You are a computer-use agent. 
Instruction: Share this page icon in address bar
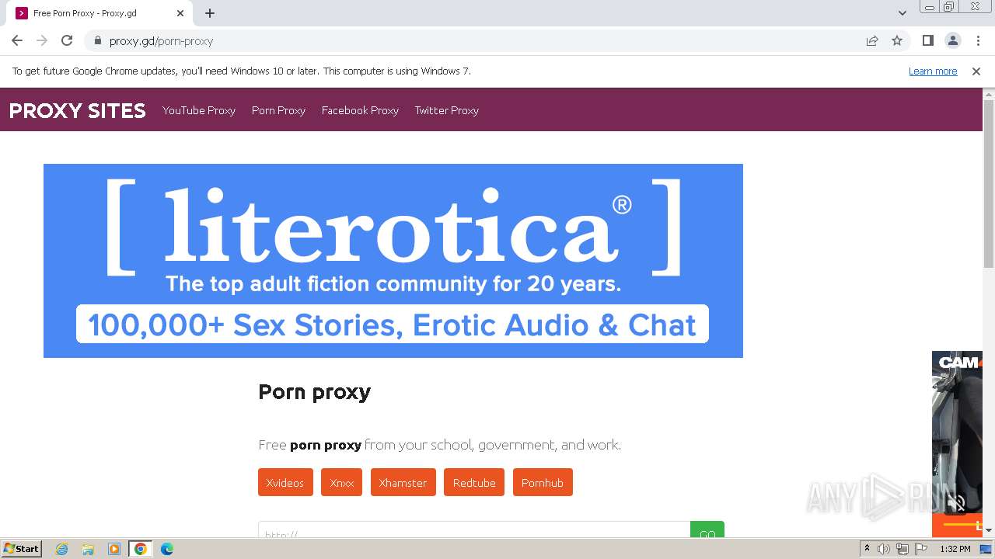[x=872, y=40]
